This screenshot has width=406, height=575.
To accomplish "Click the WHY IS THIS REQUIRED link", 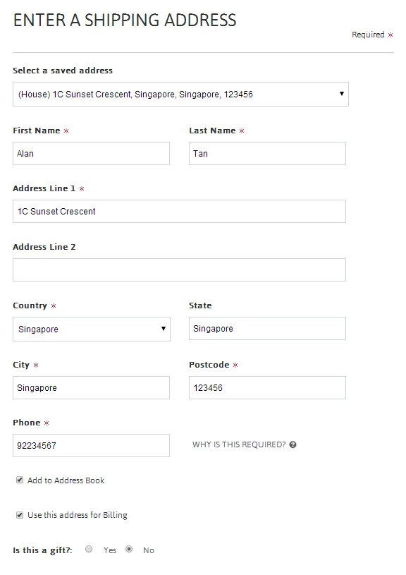I will (x=239, y=444).
